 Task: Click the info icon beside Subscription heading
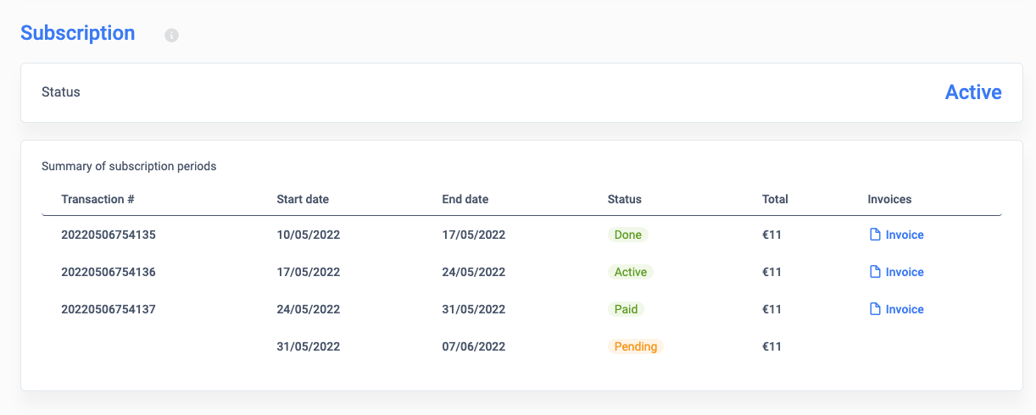171,36
